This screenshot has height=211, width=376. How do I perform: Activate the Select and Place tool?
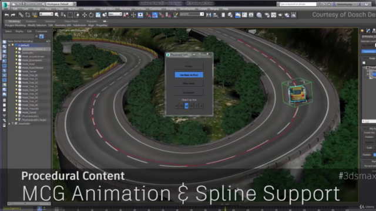[105, 15]
